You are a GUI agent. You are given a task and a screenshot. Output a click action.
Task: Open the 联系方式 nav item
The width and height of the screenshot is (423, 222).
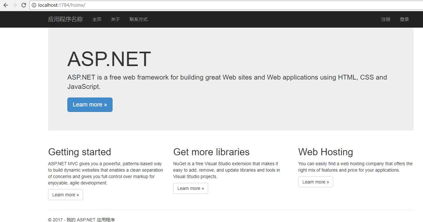pos(139,19)
